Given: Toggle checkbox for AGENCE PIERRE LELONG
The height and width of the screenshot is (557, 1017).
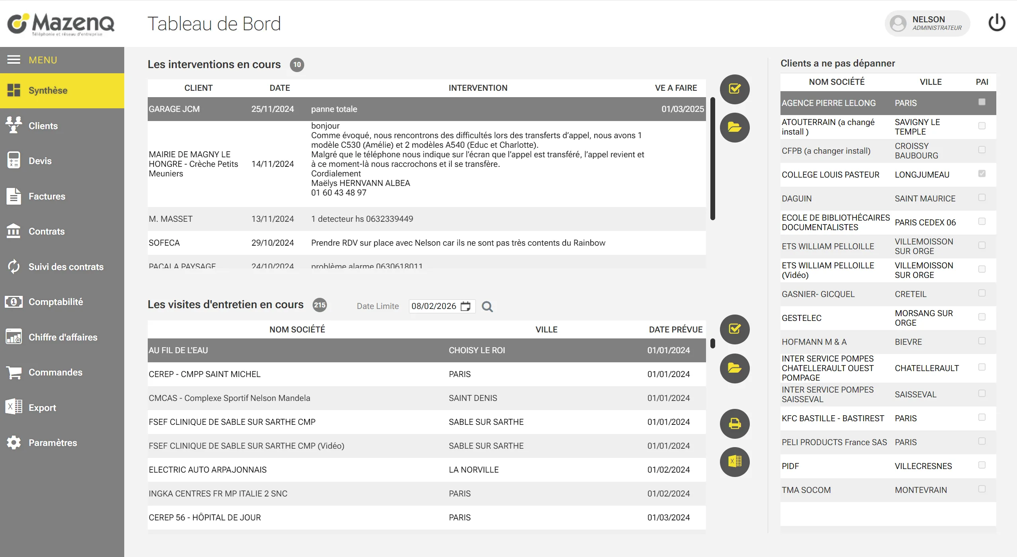Looking at the screenshot, I should [x=982, y=102].
